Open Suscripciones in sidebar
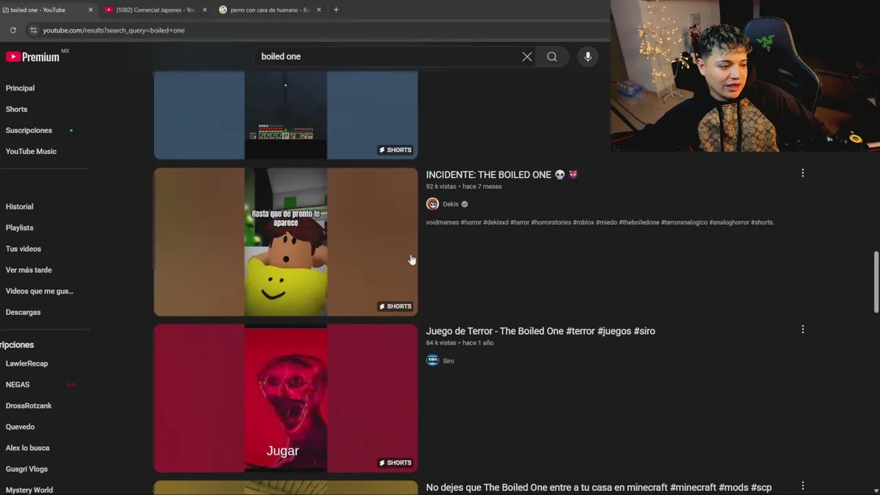880x495 pixels. click(29, 131)
